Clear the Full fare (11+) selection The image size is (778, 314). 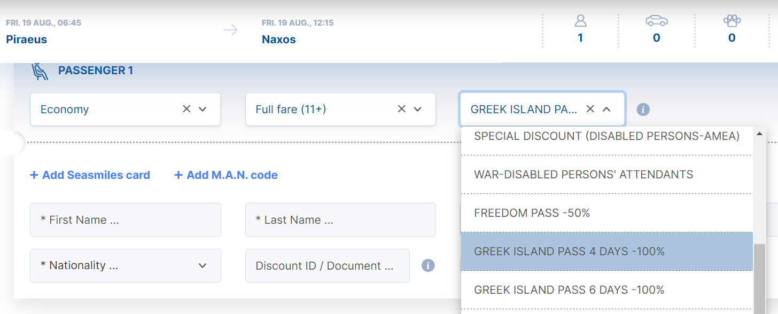tap(402, 109)
